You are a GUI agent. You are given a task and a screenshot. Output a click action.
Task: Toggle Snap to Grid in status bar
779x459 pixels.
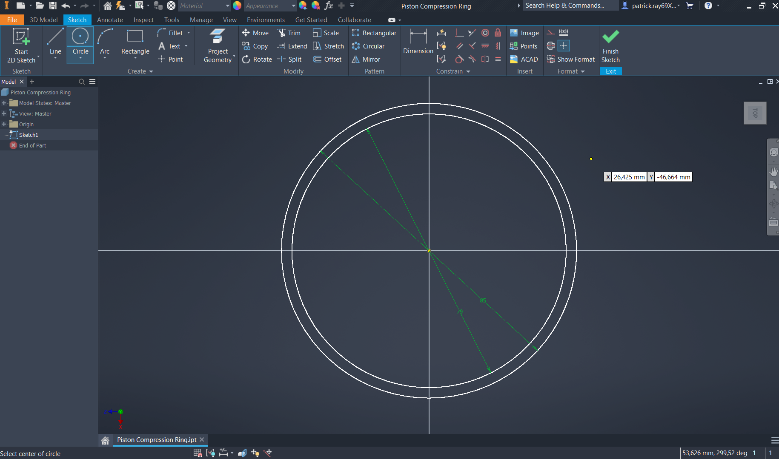tap(198, 453)
